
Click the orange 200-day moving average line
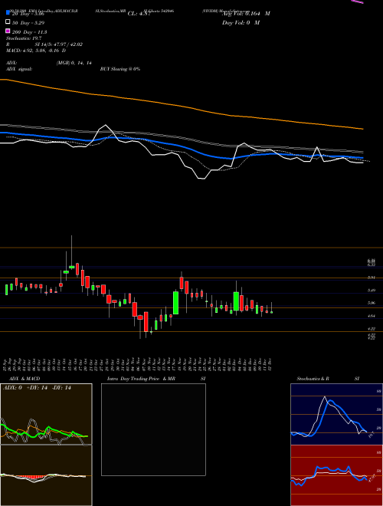182,106
